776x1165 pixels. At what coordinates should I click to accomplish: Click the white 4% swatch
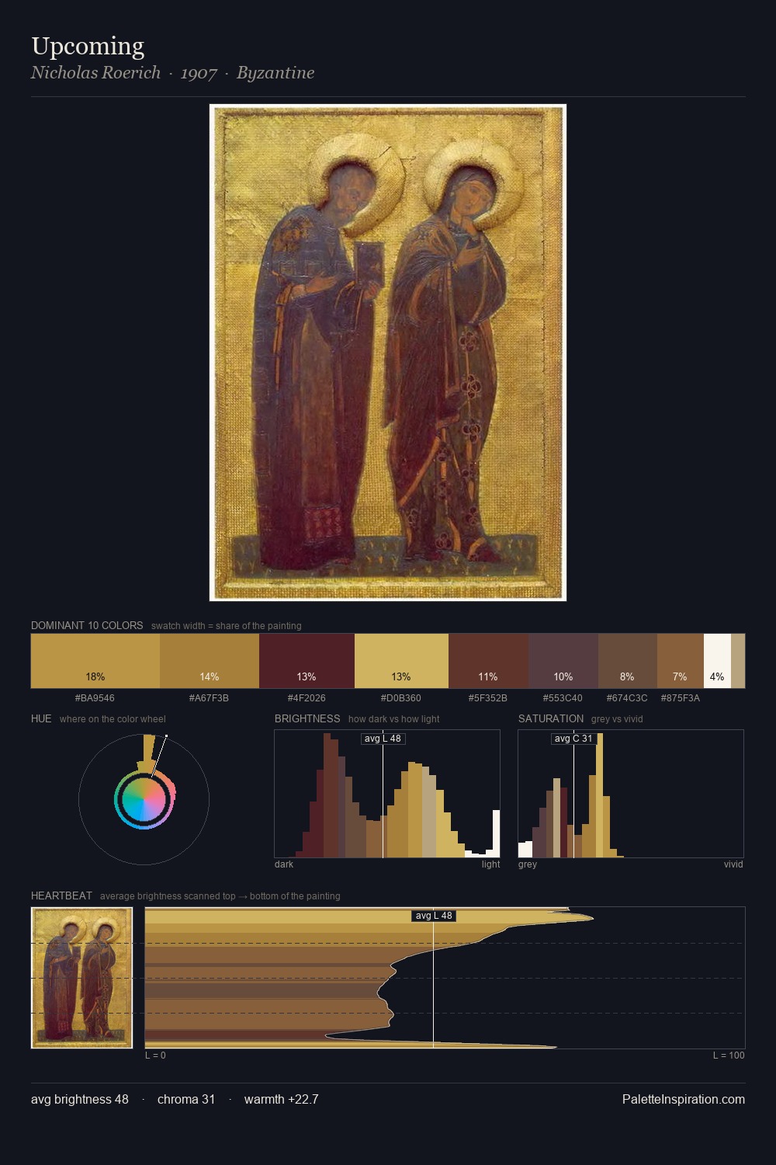tap(717, 661)
